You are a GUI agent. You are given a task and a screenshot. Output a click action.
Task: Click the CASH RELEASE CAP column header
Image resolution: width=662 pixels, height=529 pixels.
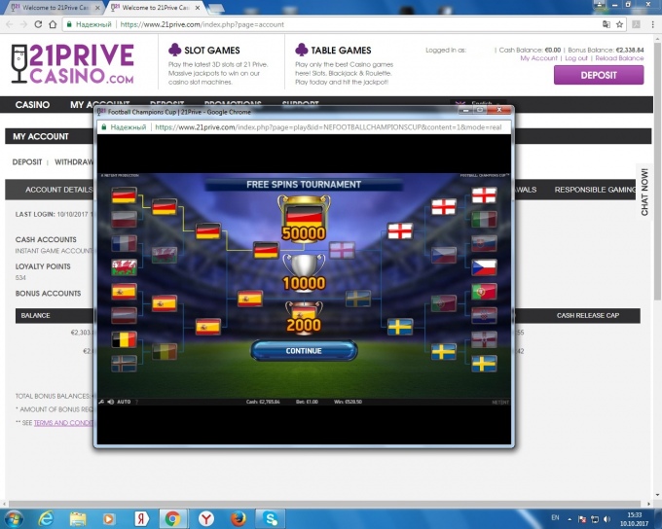point(588,315)
